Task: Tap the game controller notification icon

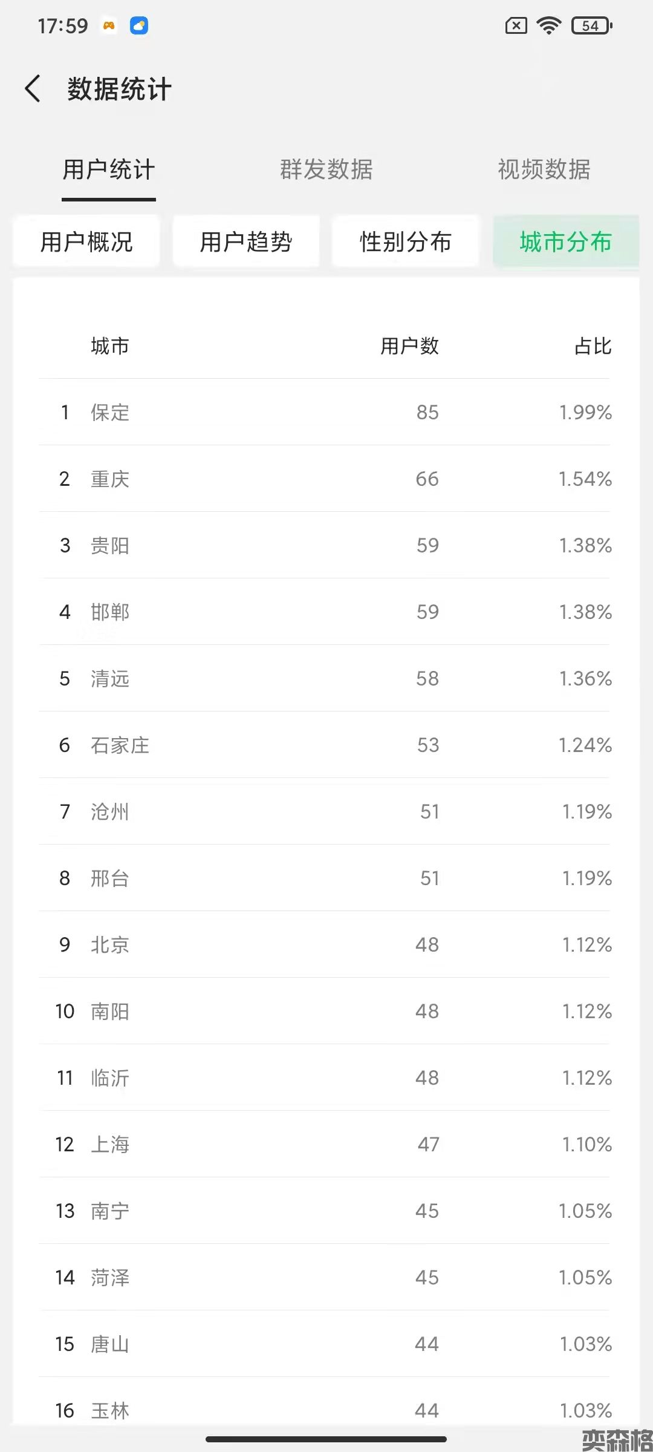Action: [109, 25]
